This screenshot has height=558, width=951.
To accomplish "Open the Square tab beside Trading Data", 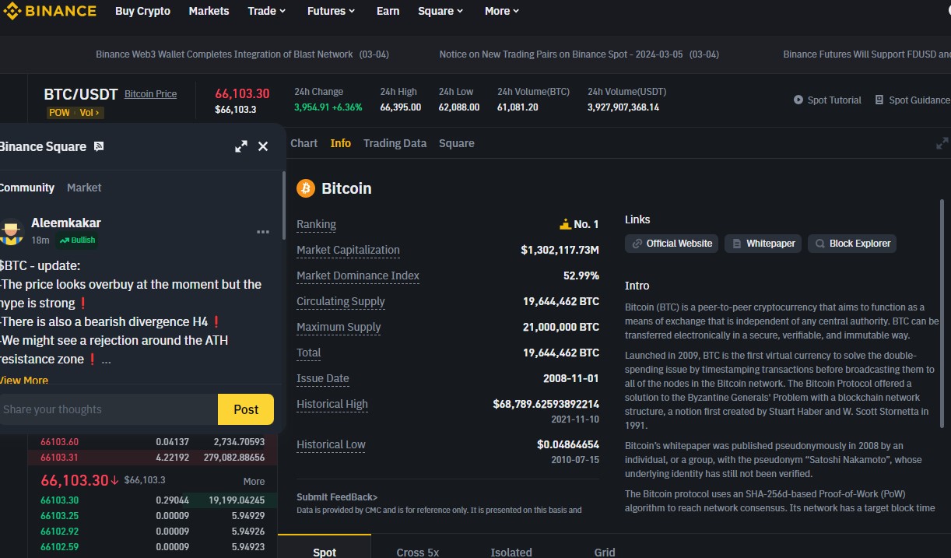I will pyautogui.click(x=456, y=143).
